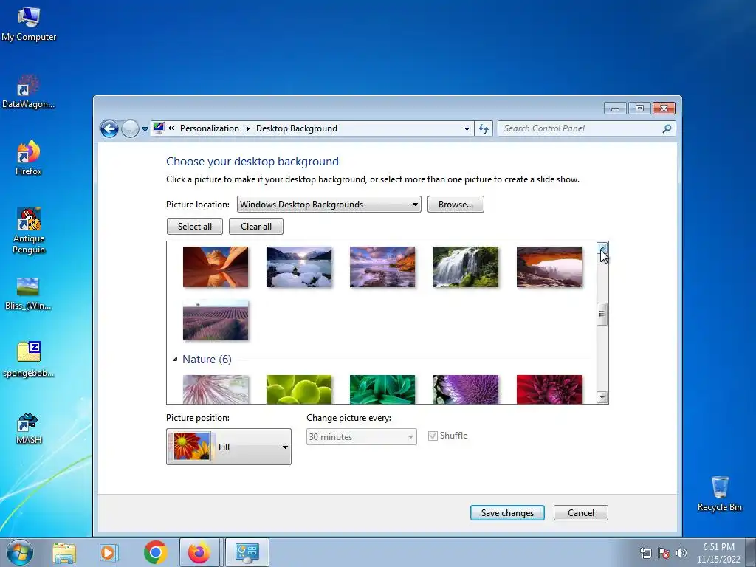This screenshot has height=567, width=756.
Task: Open the Recycle Bin
Action: 719,494
